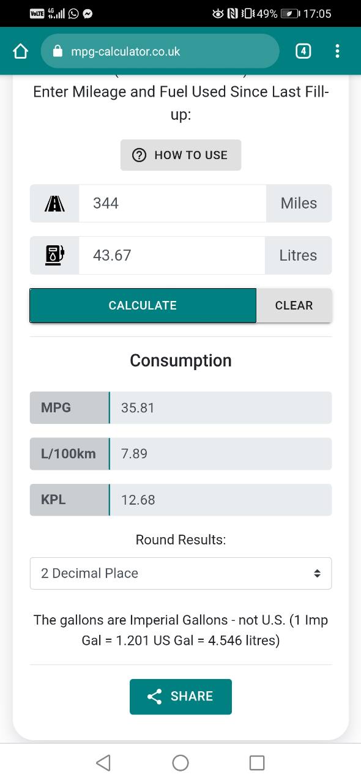The height and width of the screenshot is (783, 361).
Task: Open the tab switcher showing 4 tabs
Action: click(x=303, y=51)
